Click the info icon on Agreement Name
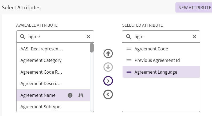212x116 pixels. point(70,95)
